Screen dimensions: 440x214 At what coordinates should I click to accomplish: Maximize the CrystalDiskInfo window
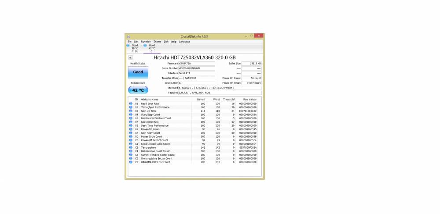tap(251, 36)
